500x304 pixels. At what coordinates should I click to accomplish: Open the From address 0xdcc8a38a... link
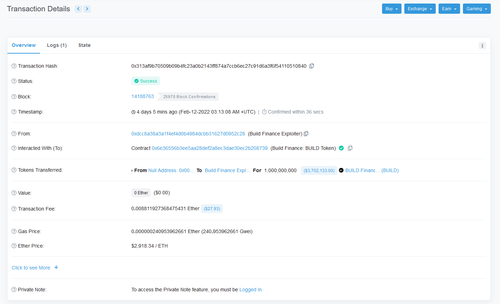[188, 134]
